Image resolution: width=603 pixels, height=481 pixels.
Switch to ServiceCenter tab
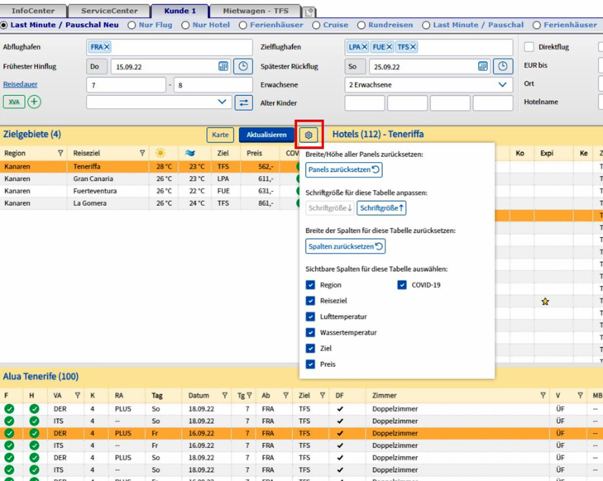pos(109,11)
